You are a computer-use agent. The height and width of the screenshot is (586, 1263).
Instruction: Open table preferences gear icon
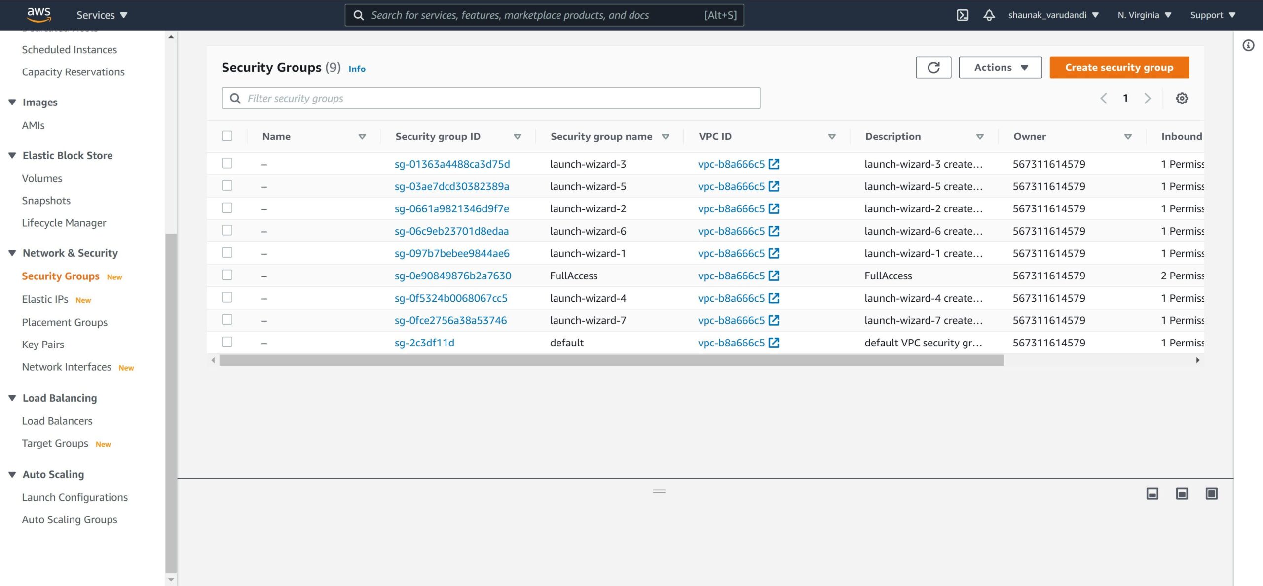1182,98
